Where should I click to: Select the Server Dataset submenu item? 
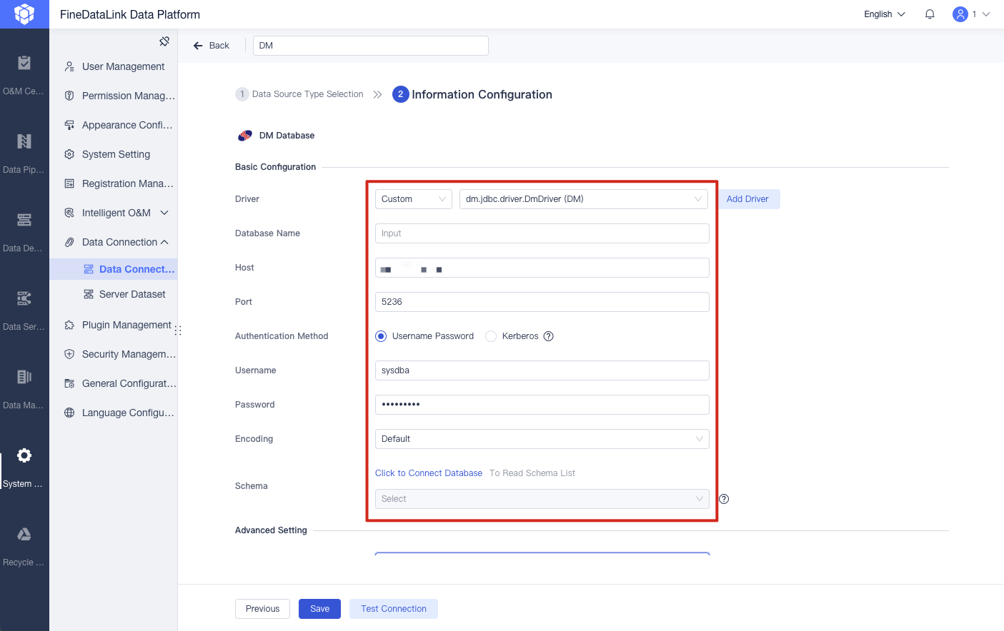(114, 294)
